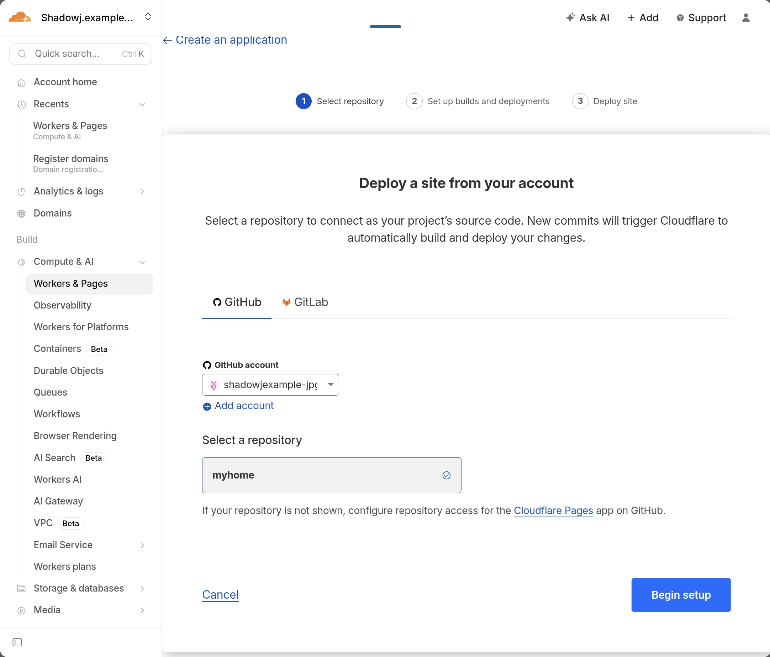770x657 pixels.
Task: Open the Cloudflare Pages link
Action: [553, 510]
